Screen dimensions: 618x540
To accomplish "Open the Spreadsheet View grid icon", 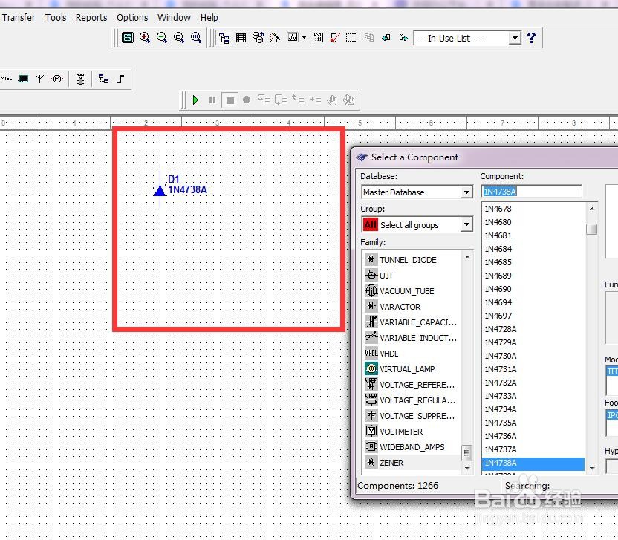I will click(x=241, y=38).
